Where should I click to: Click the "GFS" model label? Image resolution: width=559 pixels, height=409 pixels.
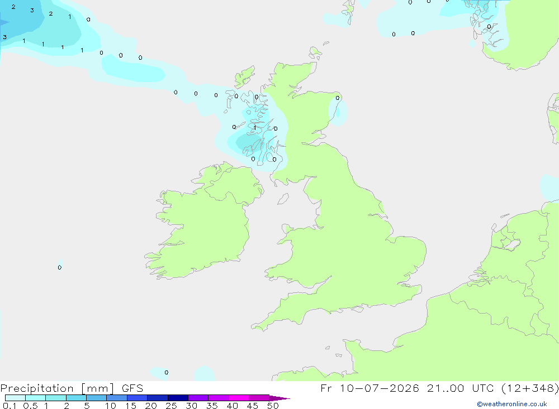pos(132,388)
